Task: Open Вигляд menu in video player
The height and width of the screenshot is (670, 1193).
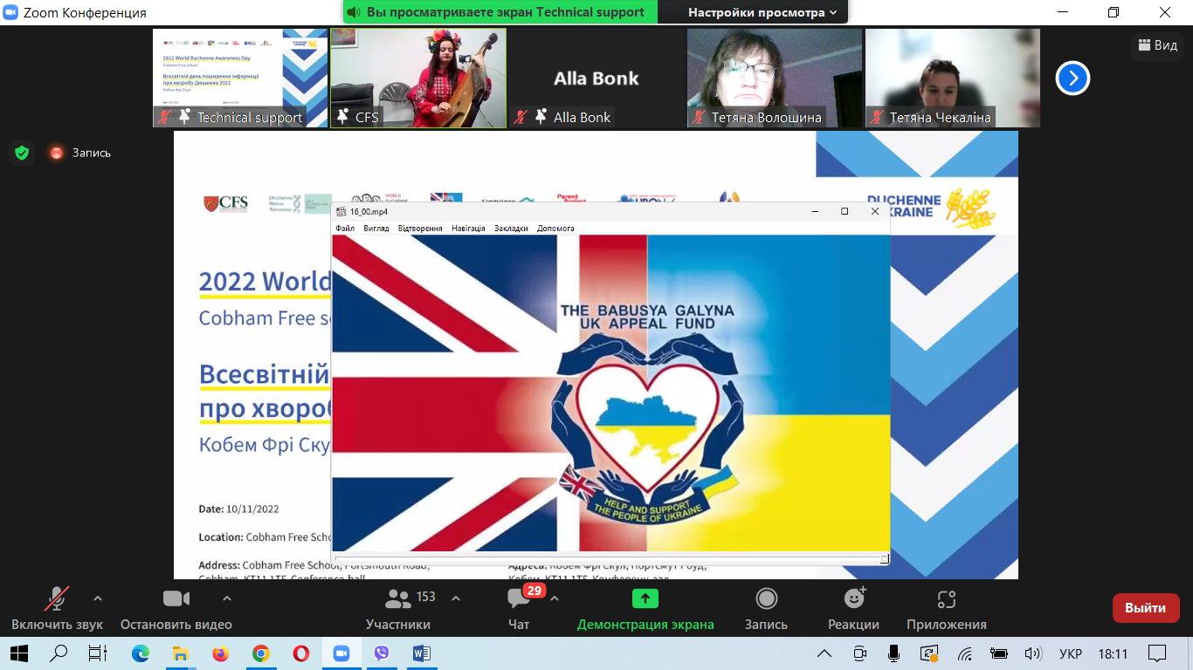Action: point(376,229)
